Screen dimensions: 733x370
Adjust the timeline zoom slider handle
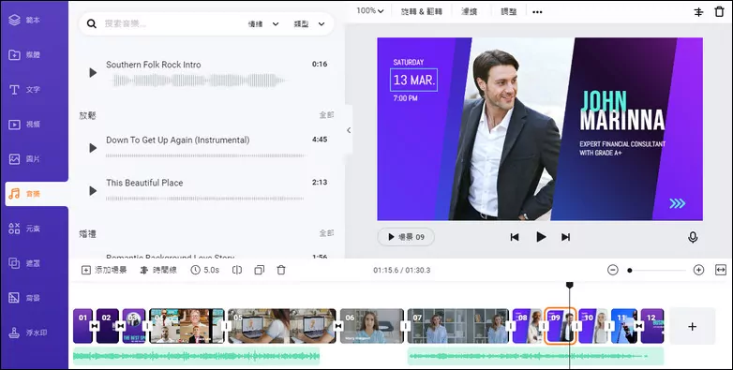pyautogui.click(x=630, y=270)
